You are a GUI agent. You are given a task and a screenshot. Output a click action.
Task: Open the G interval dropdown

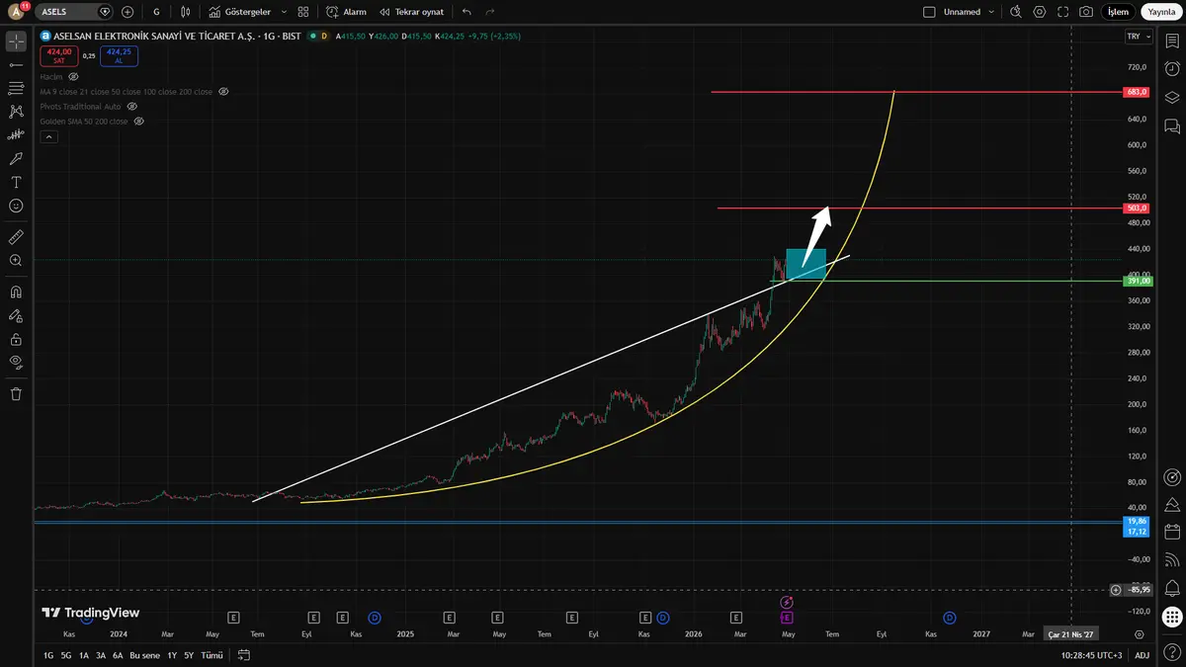pyautogui.click(x=156, y=12)
